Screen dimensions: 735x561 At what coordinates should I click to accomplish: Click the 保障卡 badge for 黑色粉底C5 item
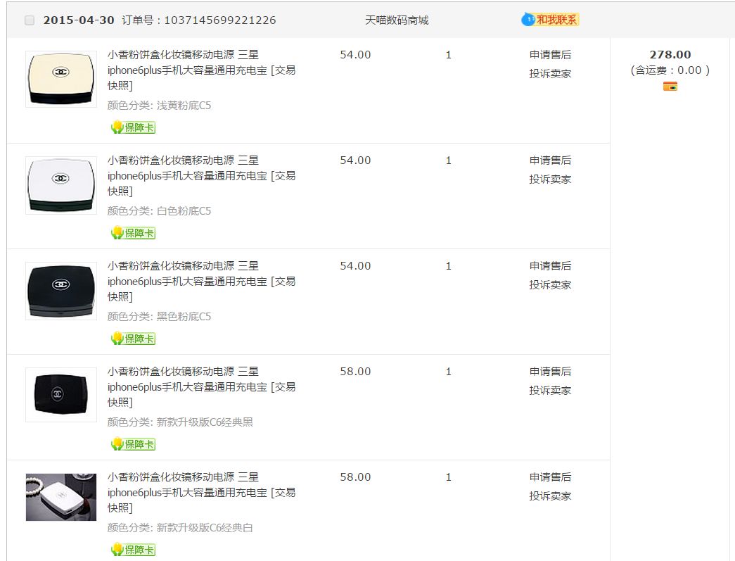tap(133, 339)
